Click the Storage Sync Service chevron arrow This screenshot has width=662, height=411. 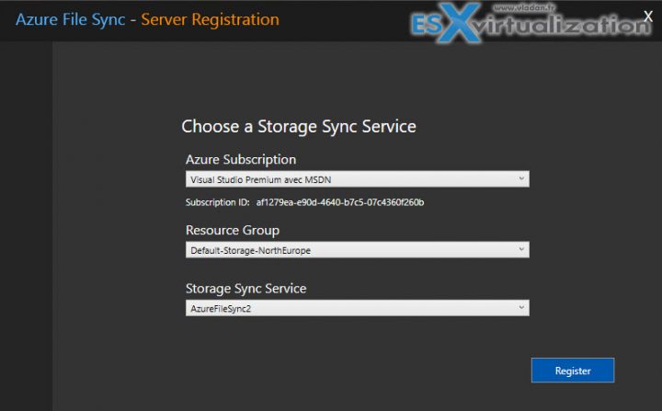pyautogui.click(x=521, y=308)
